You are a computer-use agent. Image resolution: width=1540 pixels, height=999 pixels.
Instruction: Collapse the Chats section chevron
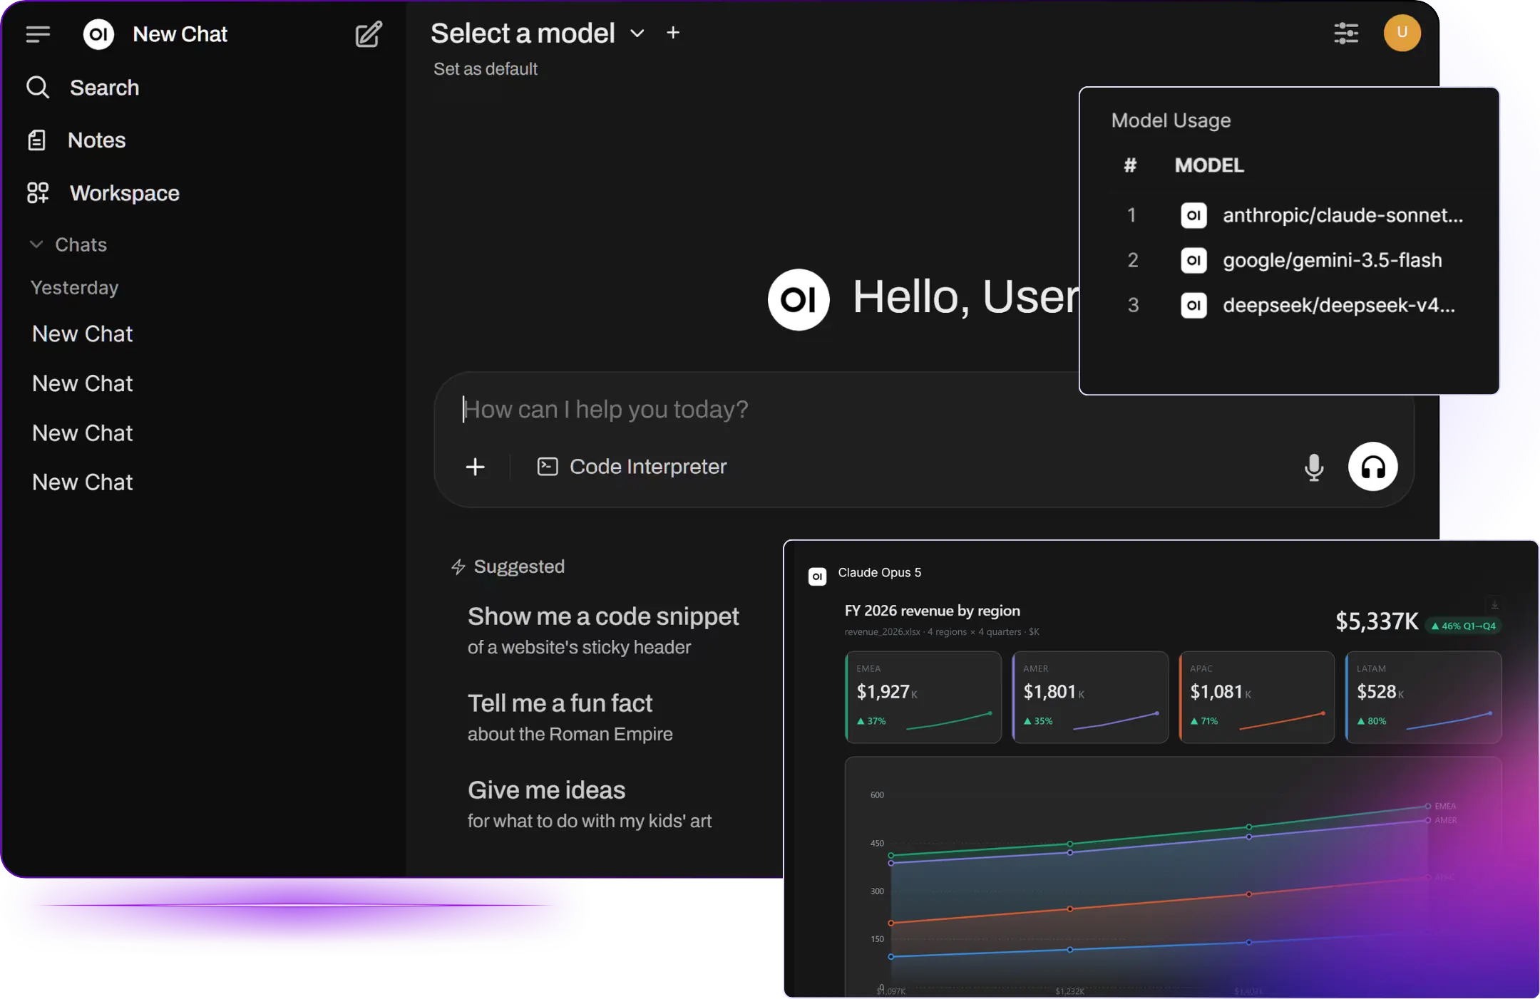click(36, 244)
